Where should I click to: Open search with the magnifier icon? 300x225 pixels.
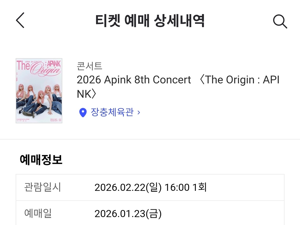[x=280, y=21]
